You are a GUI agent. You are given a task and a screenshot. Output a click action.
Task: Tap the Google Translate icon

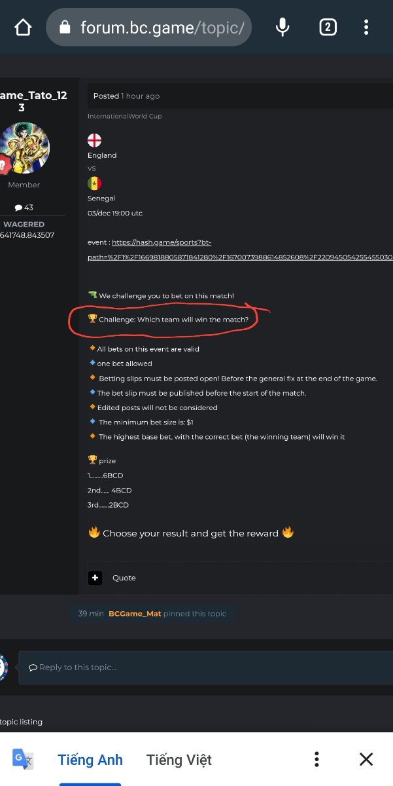pos(23,759)
